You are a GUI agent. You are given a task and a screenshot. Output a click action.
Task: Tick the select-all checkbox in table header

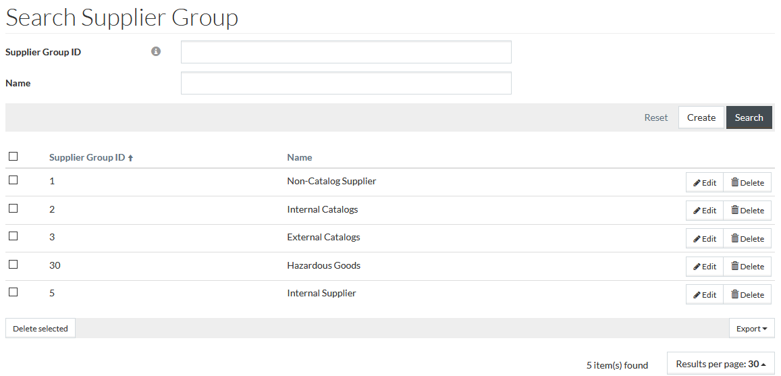(14, 157)
